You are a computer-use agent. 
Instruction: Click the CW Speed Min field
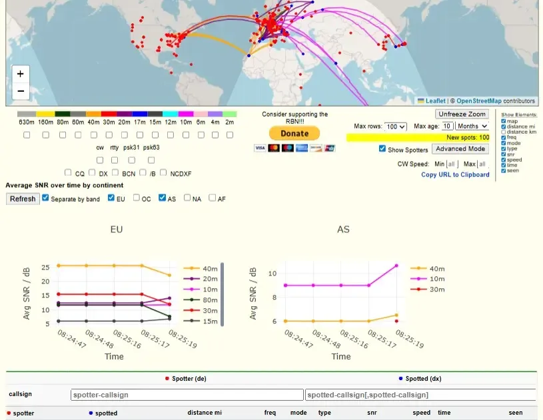pyautogui.click(x=452, y=164)
